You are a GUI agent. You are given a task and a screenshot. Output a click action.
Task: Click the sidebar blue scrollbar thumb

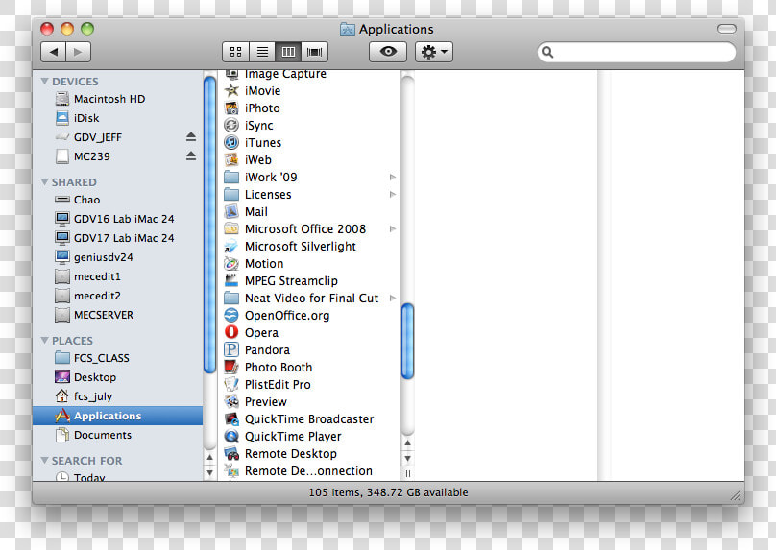pyautogui.click(x=209, y=224)
